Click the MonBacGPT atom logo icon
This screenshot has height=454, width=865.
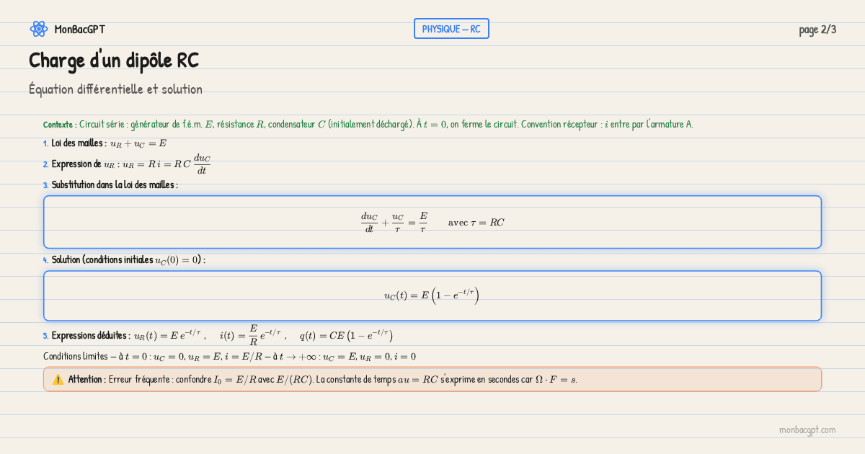(38, 29)
